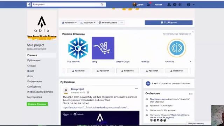Click the Facebook logo icon
The width and height of the screenshot is (224, 126).
tap(29, 5)
